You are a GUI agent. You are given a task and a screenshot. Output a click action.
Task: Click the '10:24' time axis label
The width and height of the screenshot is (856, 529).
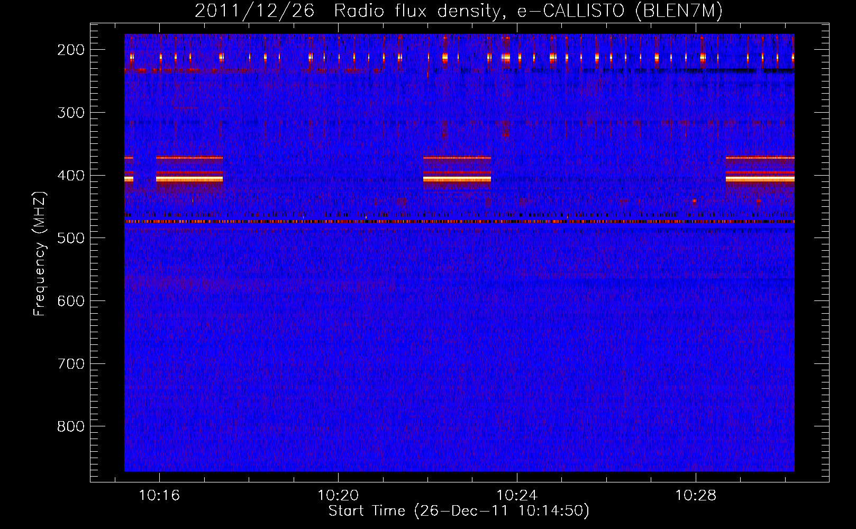517,496
